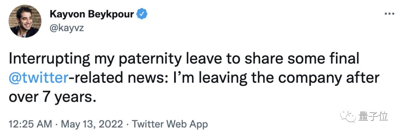Click the word "Interrupting" in the tweet

[x=50, y=60]
